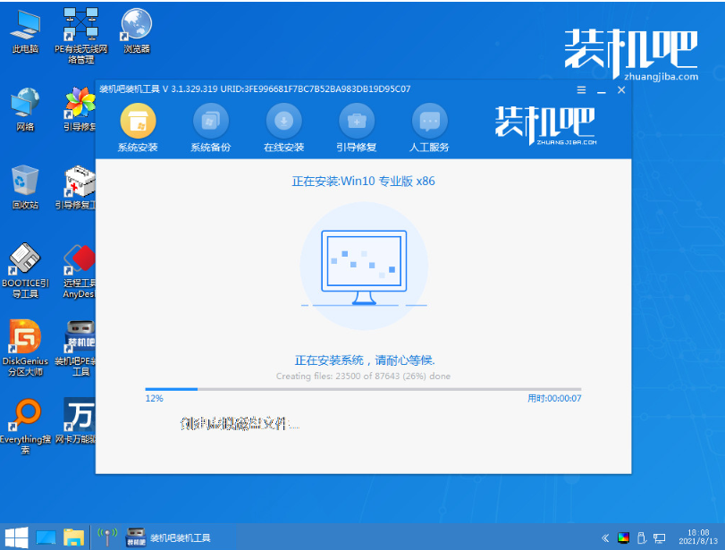Click the taskbar clock showing 18:08
This screenshot has width=725, height=550.
pos(698,537)
